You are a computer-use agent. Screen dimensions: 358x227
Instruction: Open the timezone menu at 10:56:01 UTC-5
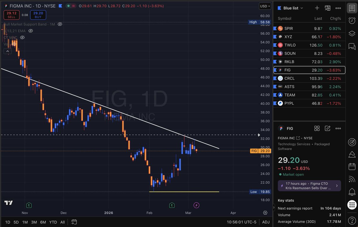click(x=241, y=222)
